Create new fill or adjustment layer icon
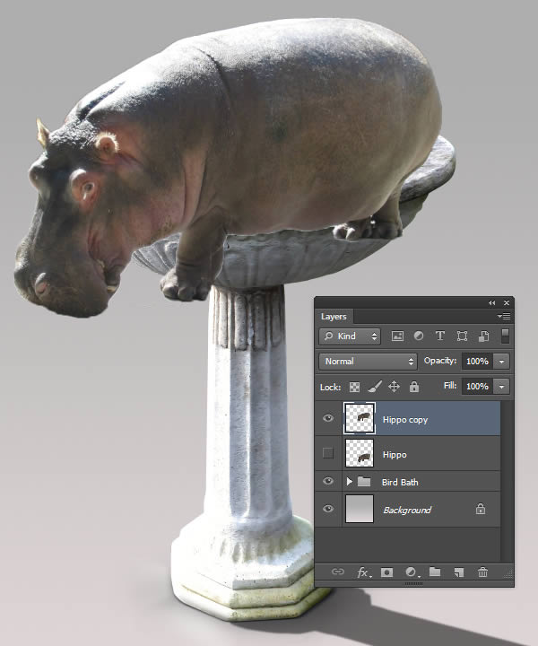The width and height of the screenshot is (538, 646). pos(412,572)
